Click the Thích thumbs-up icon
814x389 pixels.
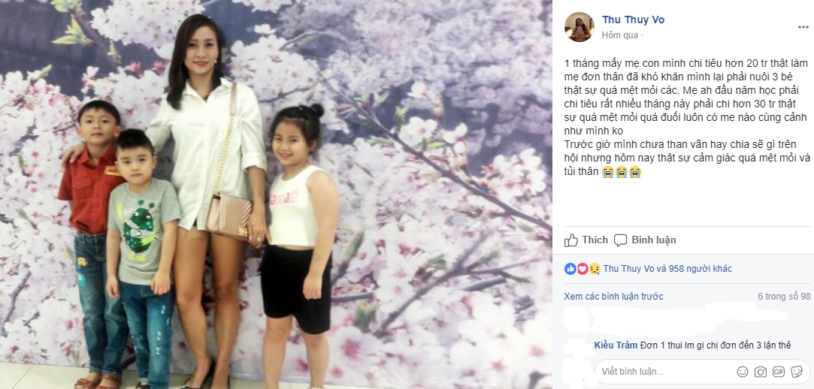pos(571,240)
